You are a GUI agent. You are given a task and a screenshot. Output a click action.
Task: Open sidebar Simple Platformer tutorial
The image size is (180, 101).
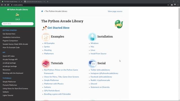pos(9,82)
